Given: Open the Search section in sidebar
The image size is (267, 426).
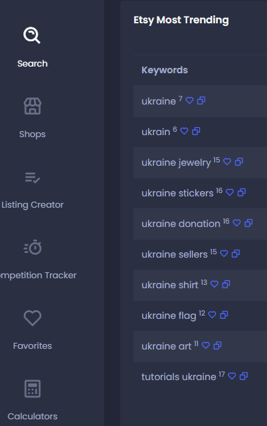Looking at the screenshot, I should click(x=33, y=47).
